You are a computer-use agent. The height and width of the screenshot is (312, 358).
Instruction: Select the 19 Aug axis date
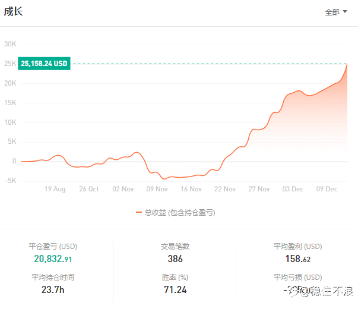point(55,189)
